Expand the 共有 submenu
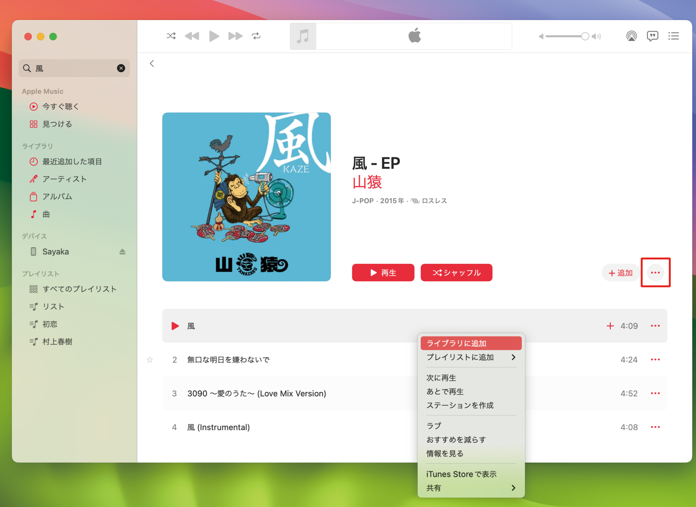 (x=471, y=488)
